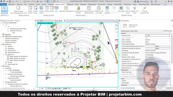The height and width of the screenshot is (97, 173).
Task: Add Cotas de curvas de nível
Action: [x=145, y=10]
